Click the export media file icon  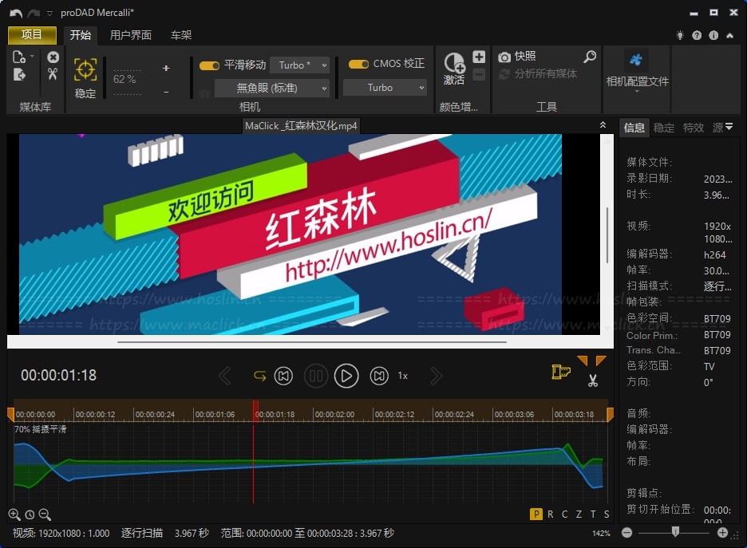(x=19, y=75)
